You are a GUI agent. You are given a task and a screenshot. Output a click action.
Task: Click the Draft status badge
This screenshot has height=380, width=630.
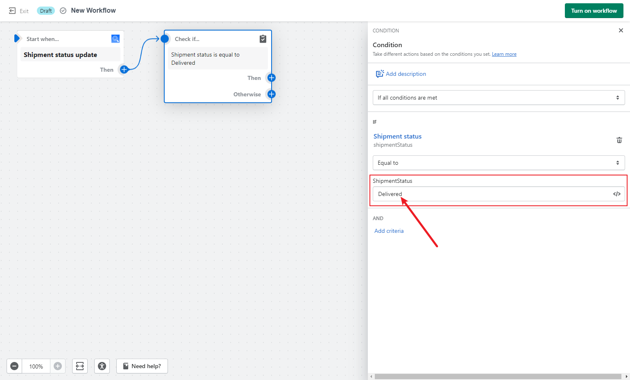[46, 11]
